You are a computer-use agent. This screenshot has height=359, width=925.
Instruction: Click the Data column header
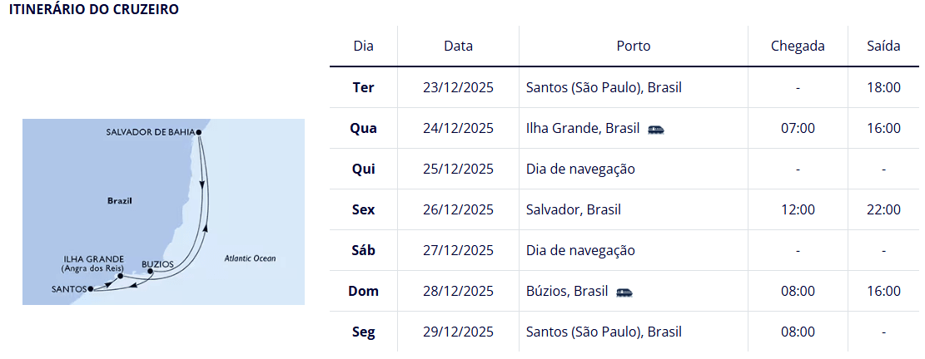point(459,46)
